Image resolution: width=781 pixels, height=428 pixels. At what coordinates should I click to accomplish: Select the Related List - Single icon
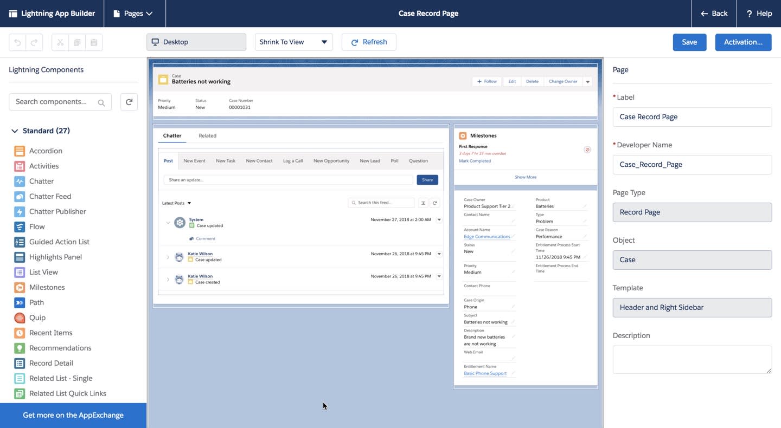tap(20, 379)
